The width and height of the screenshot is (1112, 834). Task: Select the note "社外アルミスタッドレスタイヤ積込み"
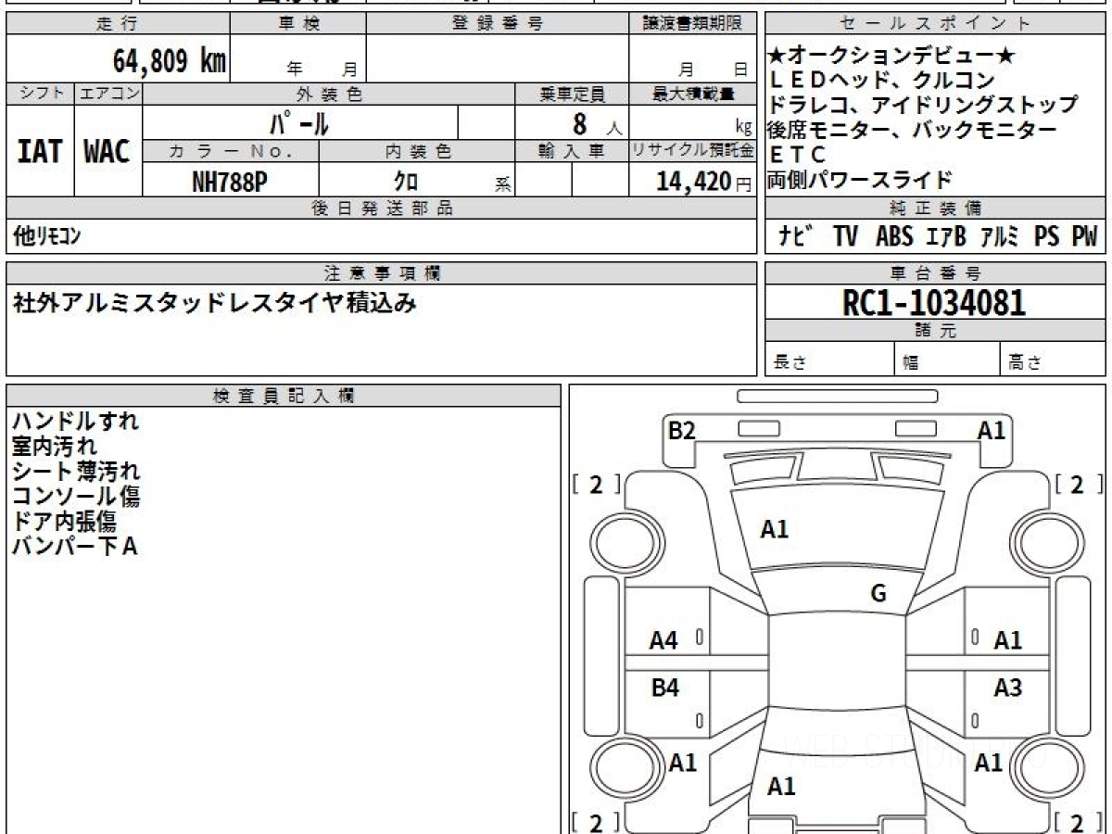(214, 302)
